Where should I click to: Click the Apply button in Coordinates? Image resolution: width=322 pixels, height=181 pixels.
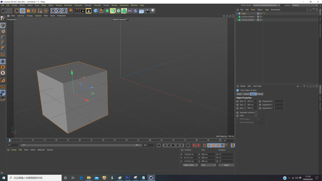pyautogui.click(x=226, y=165)
